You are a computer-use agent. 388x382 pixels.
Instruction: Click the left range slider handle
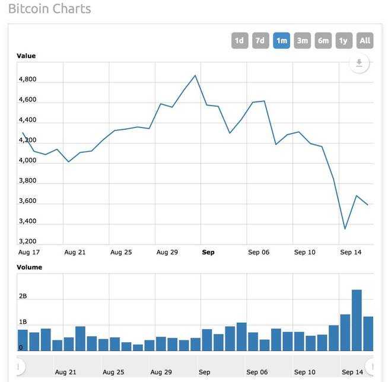pyautogui.click(x=19, y=366)
